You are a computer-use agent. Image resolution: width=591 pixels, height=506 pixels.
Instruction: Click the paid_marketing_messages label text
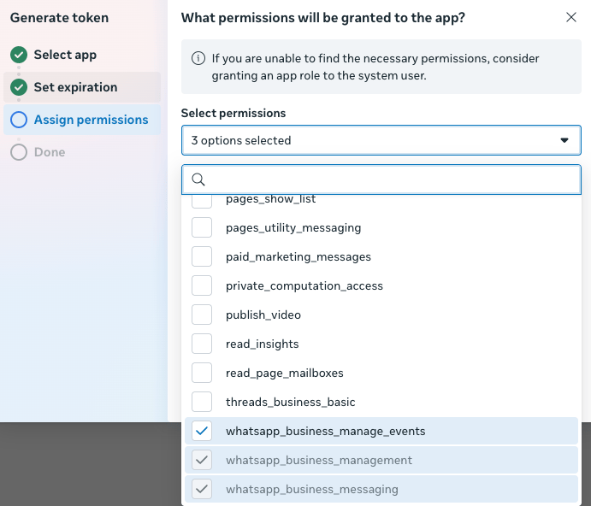[x=298, y=257]
